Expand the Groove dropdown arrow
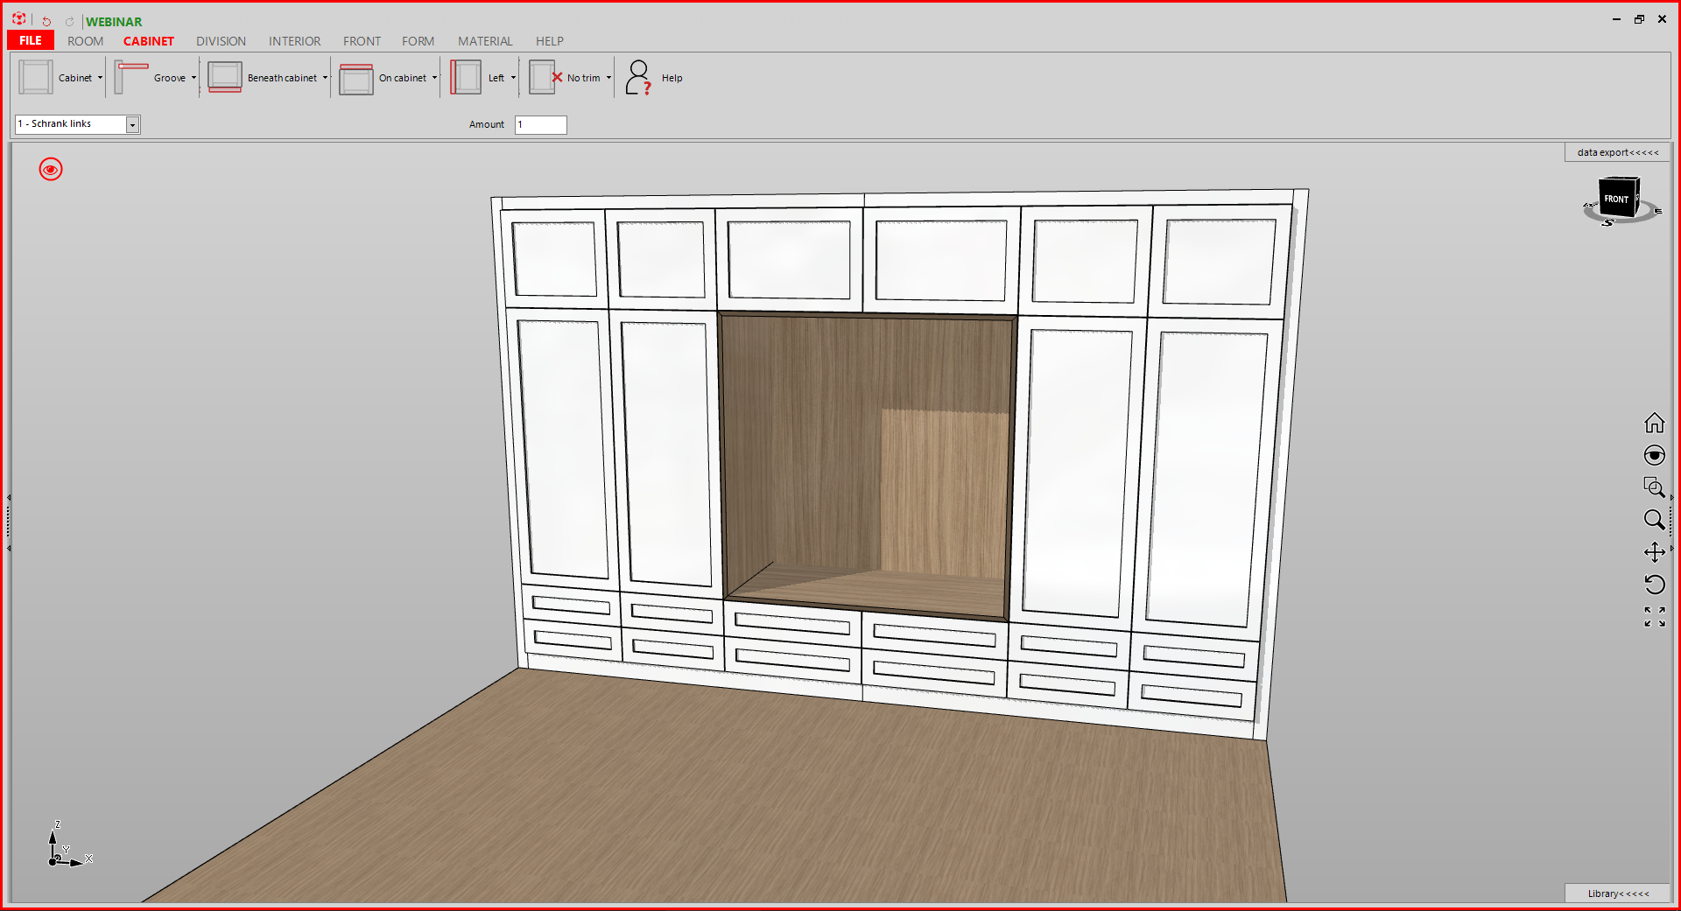Image resolution: width=1681 pixels, height=911 pixels. pos(193,78)
